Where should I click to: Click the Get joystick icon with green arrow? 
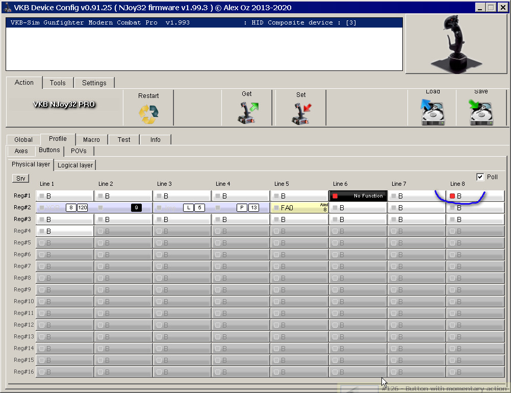click(x=248, y=113)
